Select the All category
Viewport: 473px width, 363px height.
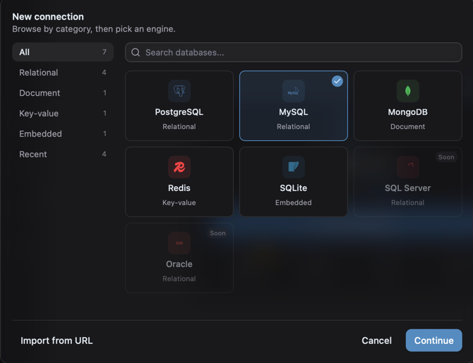coord(63,52)
